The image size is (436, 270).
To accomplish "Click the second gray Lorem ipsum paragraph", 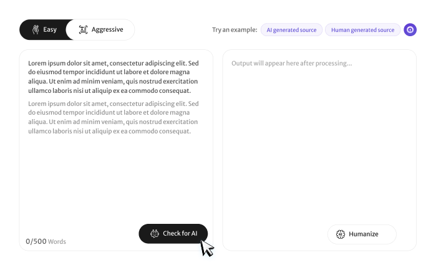I will point(114,117).
